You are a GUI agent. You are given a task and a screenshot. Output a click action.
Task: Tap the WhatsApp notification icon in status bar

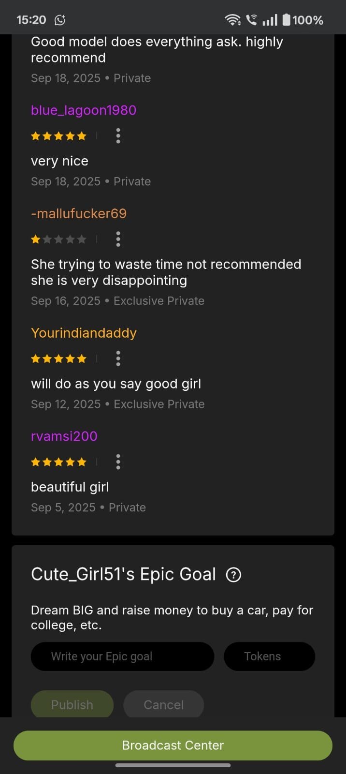[60, 20]
